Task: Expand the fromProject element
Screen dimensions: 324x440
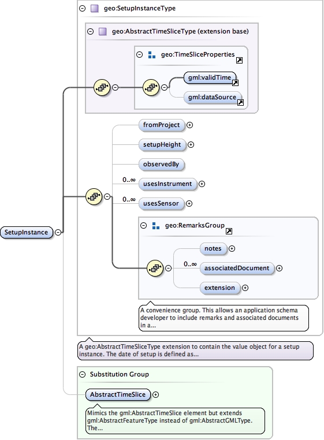Action: pos(190,125)
